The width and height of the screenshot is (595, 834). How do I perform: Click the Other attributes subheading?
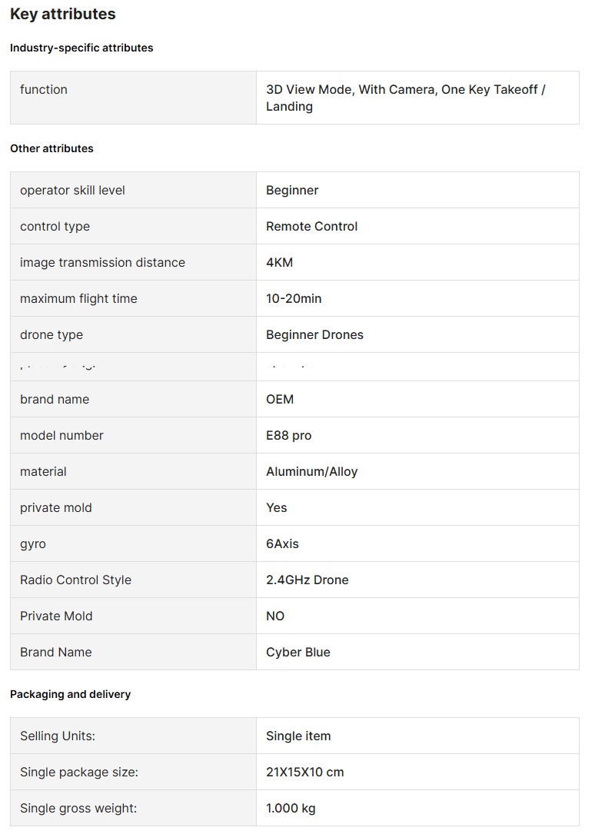tap(52, 148)
